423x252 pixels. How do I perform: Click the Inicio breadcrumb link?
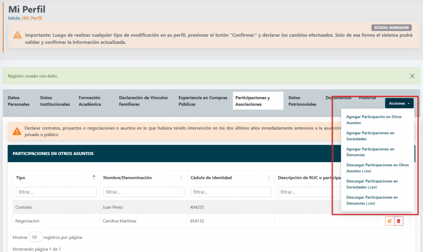click(x=14, y=18)
